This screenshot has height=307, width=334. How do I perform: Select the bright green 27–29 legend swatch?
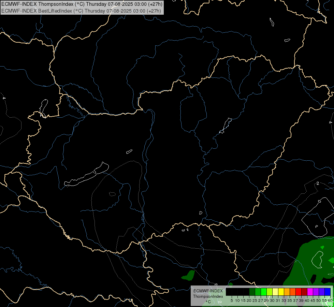[264, 292]
